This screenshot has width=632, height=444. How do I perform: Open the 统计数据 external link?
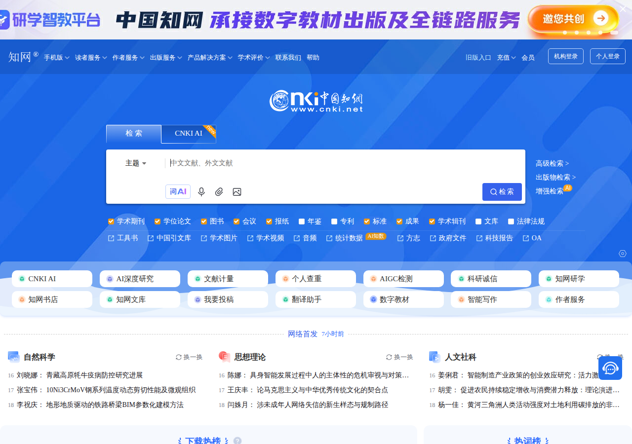click(x=345, y=238)
